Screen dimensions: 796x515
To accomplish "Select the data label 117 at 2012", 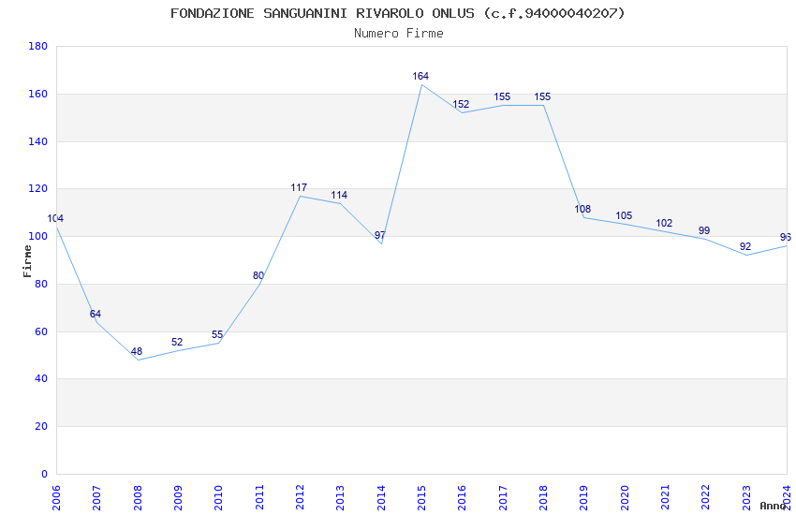I will pos(299,187).
